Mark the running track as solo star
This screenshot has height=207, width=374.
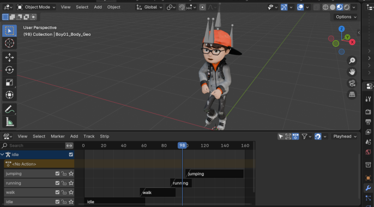pyautogui.click(x=71, y=183)
